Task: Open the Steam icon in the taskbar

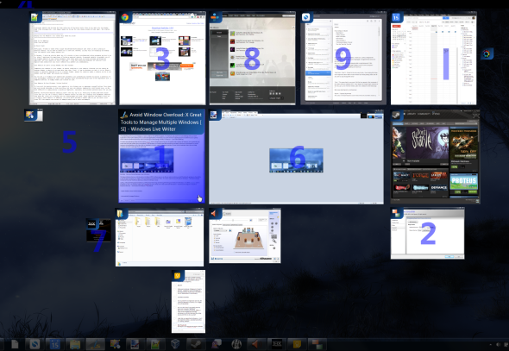Action: (196, 344)
